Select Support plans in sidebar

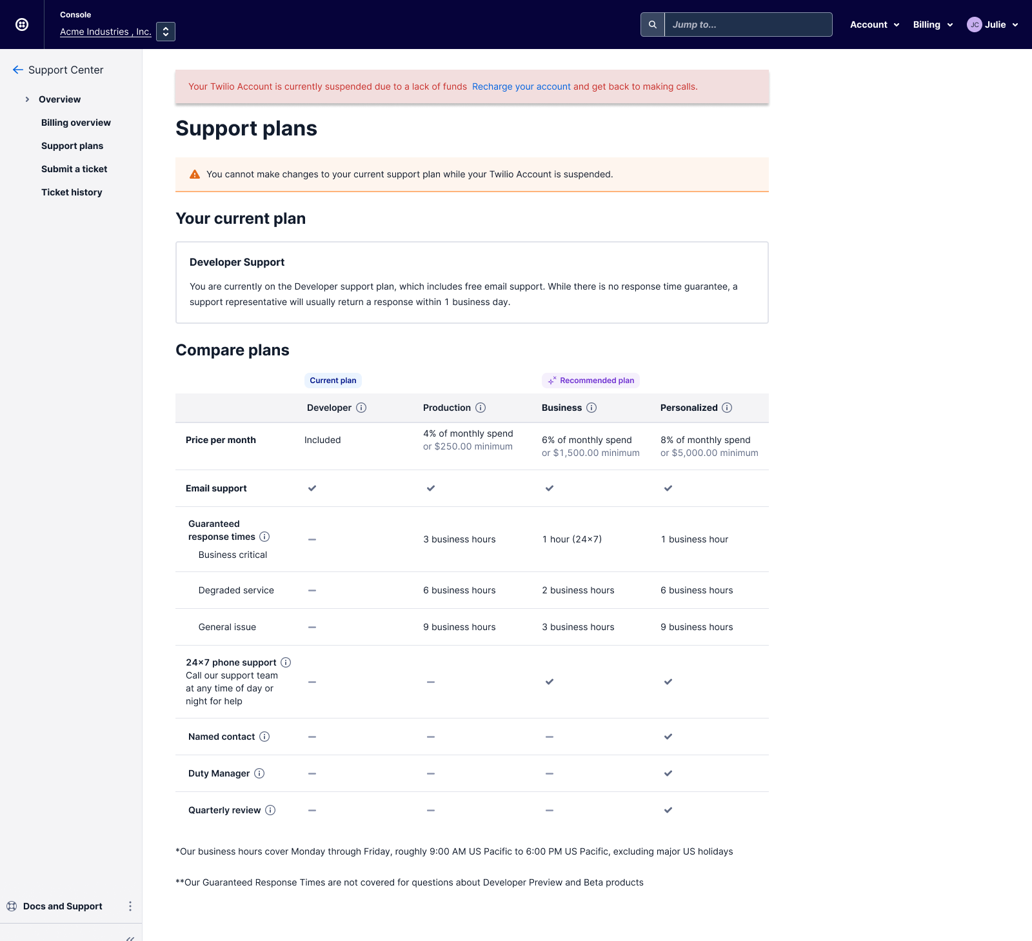pos(72,146)
